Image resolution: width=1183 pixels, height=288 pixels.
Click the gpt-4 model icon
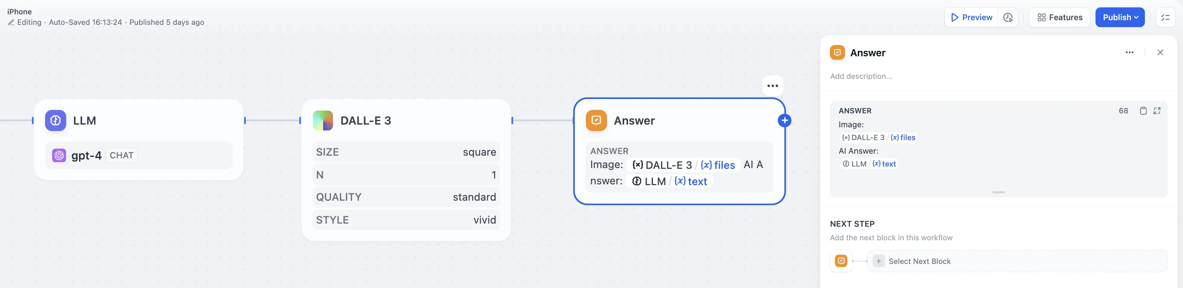tap(59, 156)
